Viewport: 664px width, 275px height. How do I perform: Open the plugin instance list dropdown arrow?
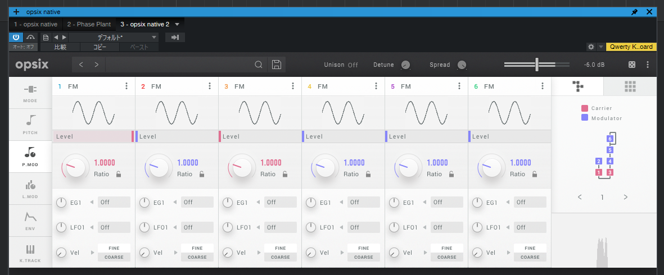pos(177,24)
